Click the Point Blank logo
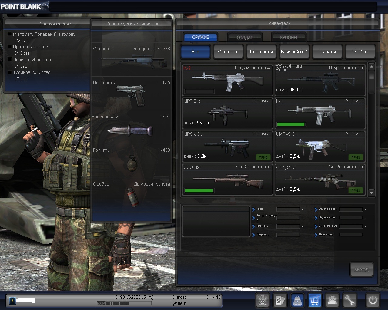The width and height of the screenshot is (388, 310). (x=24, y=5)
